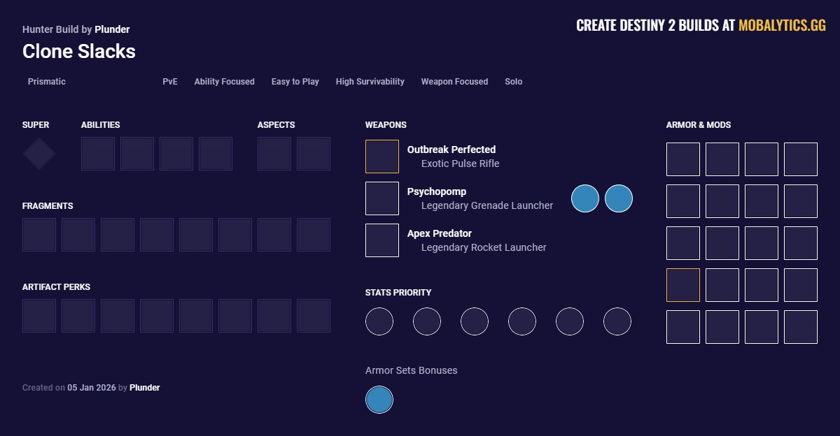Open the Apex Predator rocket launcher icon

coord(382,240)
